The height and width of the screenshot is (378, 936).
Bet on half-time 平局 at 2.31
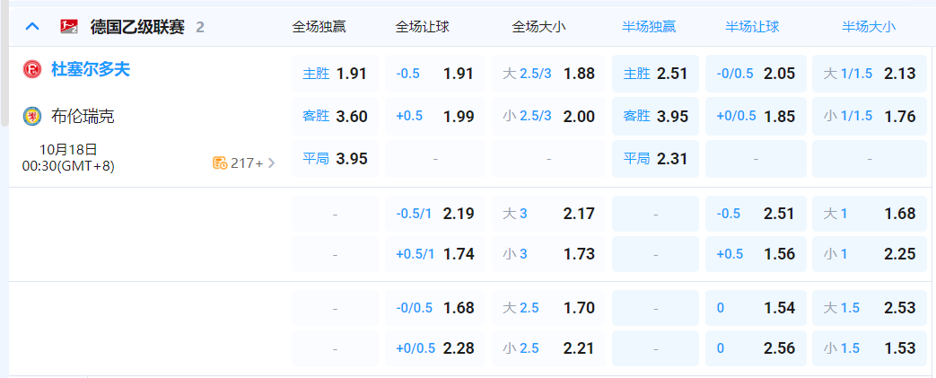click(655, 159)
